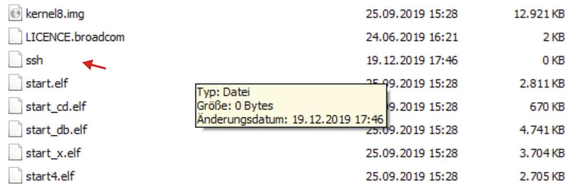The image size is (576, 190).
Task: Select the start4.elf file name
Action: (50, 177)
